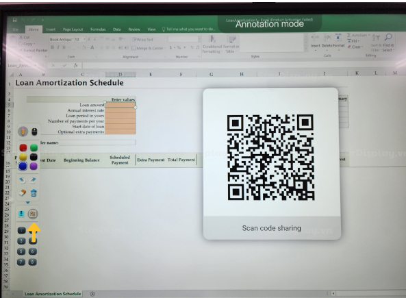The width and height of the screenshot is (406, 298).
Task: Clear all annotations with trash icon
Action: 34,193
